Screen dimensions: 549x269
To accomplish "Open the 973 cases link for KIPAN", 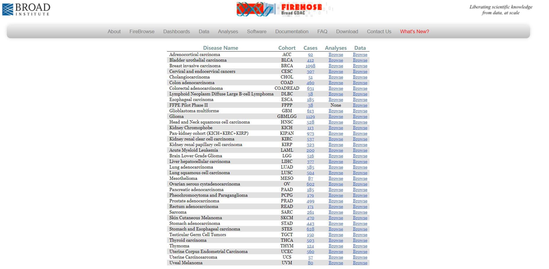I will click(x=310, y=133).
